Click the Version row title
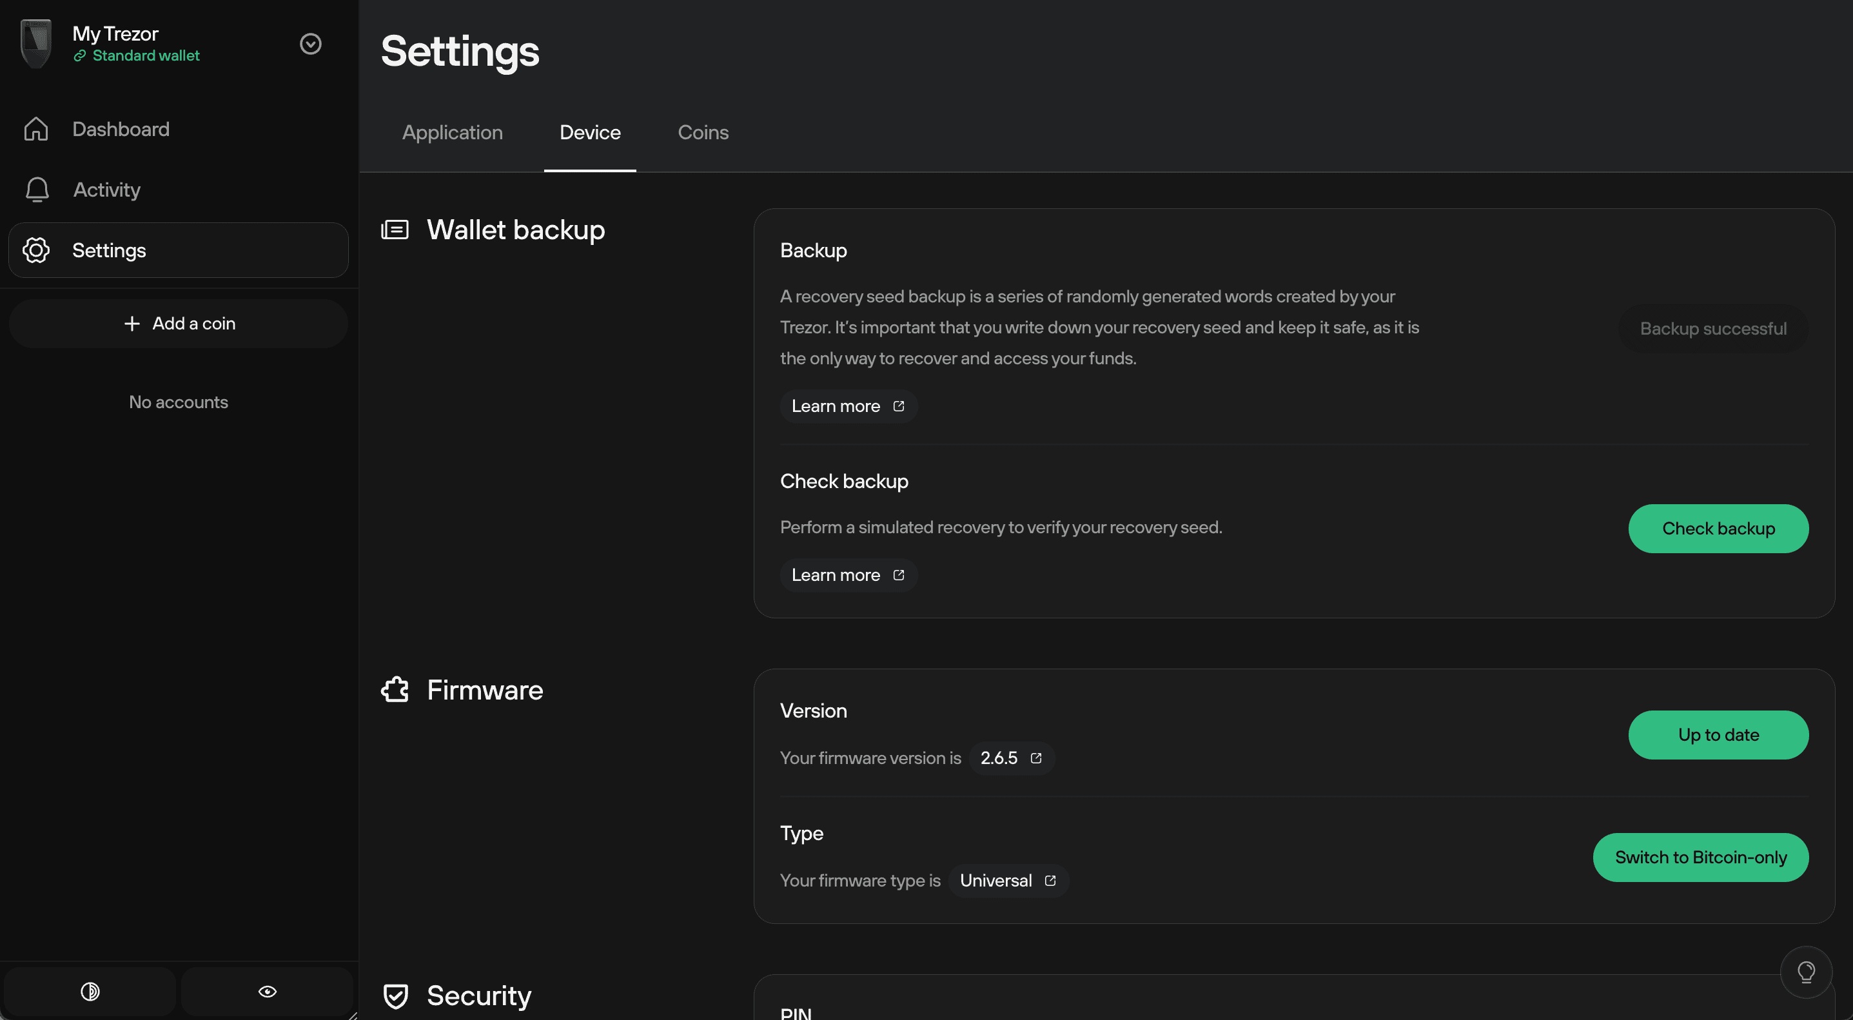Screen dimensions: 1853x1020 tap(814, 711)
